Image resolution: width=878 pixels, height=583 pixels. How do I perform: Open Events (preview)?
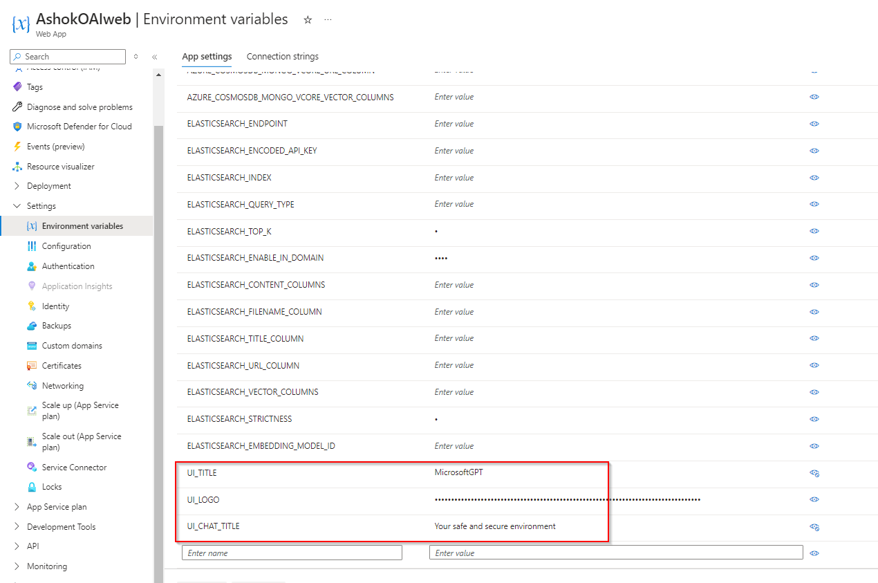[55, 147]
